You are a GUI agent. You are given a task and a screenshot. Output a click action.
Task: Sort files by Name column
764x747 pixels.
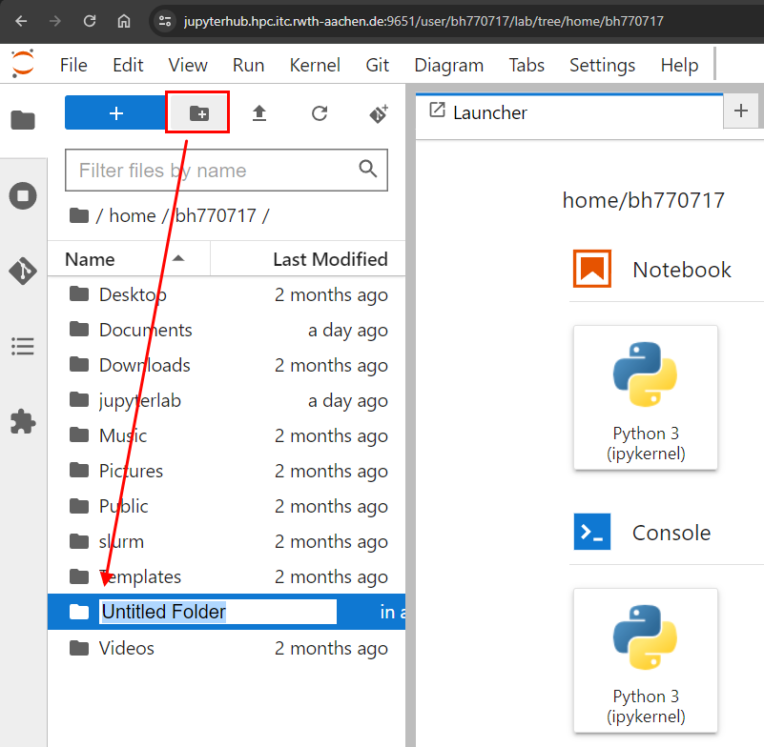click(x=91, y=259)
